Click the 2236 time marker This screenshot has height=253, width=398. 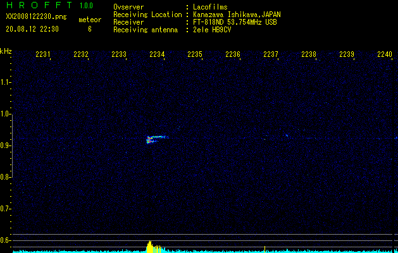tap(233, 54)
